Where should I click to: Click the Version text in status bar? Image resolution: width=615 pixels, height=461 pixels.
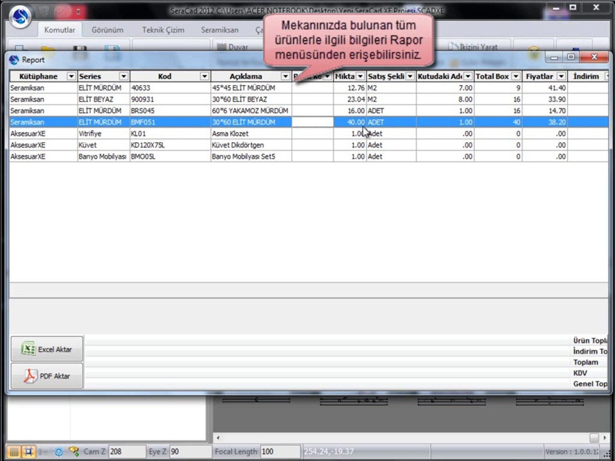pyautogui.click(x=572, y=452)
